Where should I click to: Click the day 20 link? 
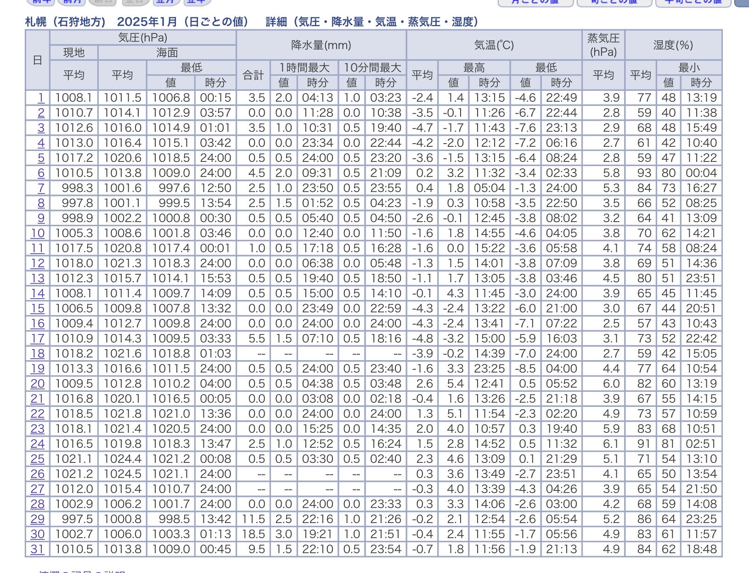(38, 384)
